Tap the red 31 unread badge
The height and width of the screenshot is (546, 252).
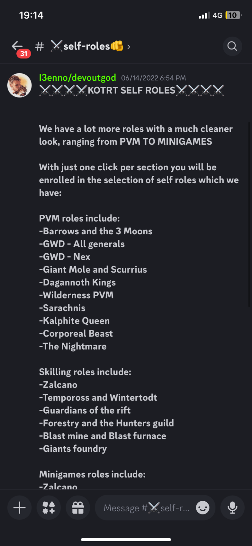(x=24, y=54)
